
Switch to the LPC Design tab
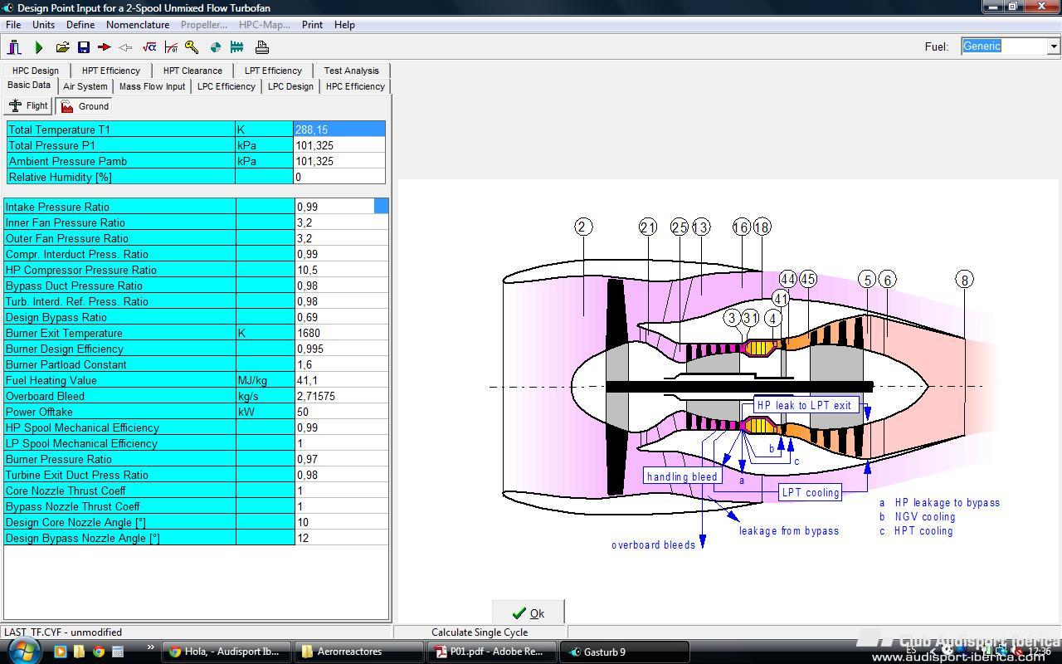click(290, 86)
